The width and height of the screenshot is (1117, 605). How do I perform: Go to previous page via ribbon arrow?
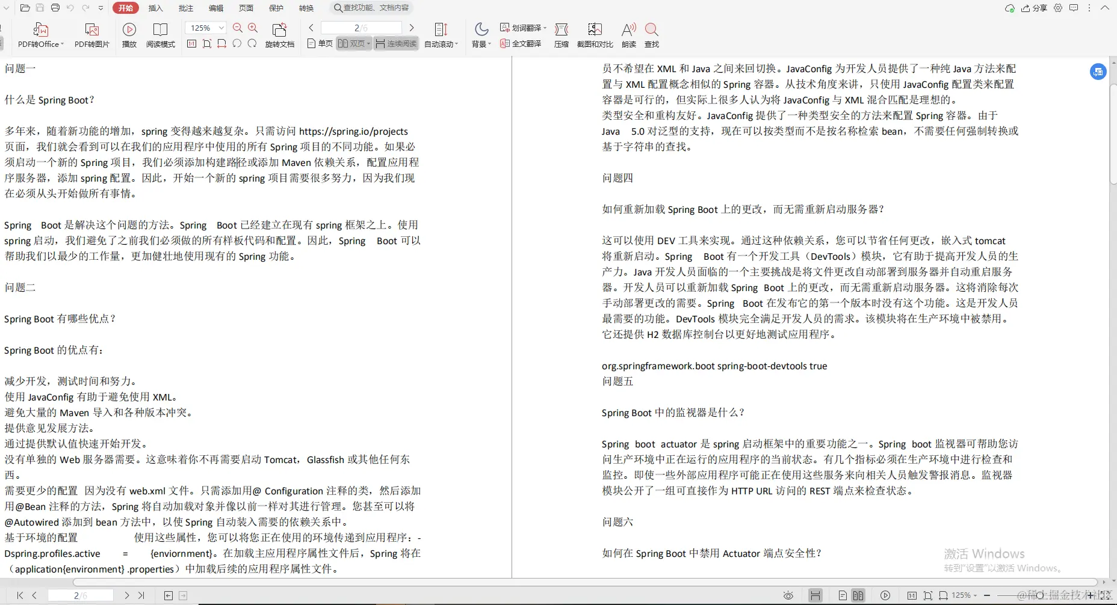[x=311, y=28]
